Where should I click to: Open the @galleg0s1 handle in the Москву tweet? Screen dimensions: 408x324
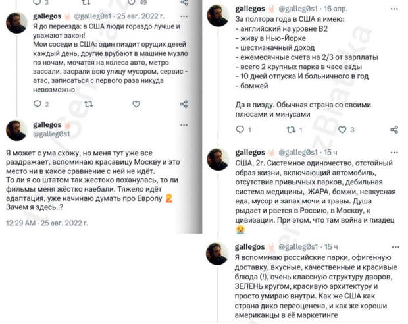pos(51,134)
